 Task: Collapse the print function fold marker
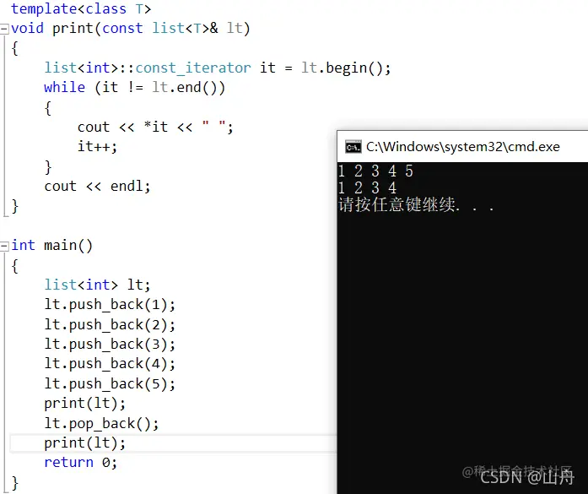[x=4, y=29]
